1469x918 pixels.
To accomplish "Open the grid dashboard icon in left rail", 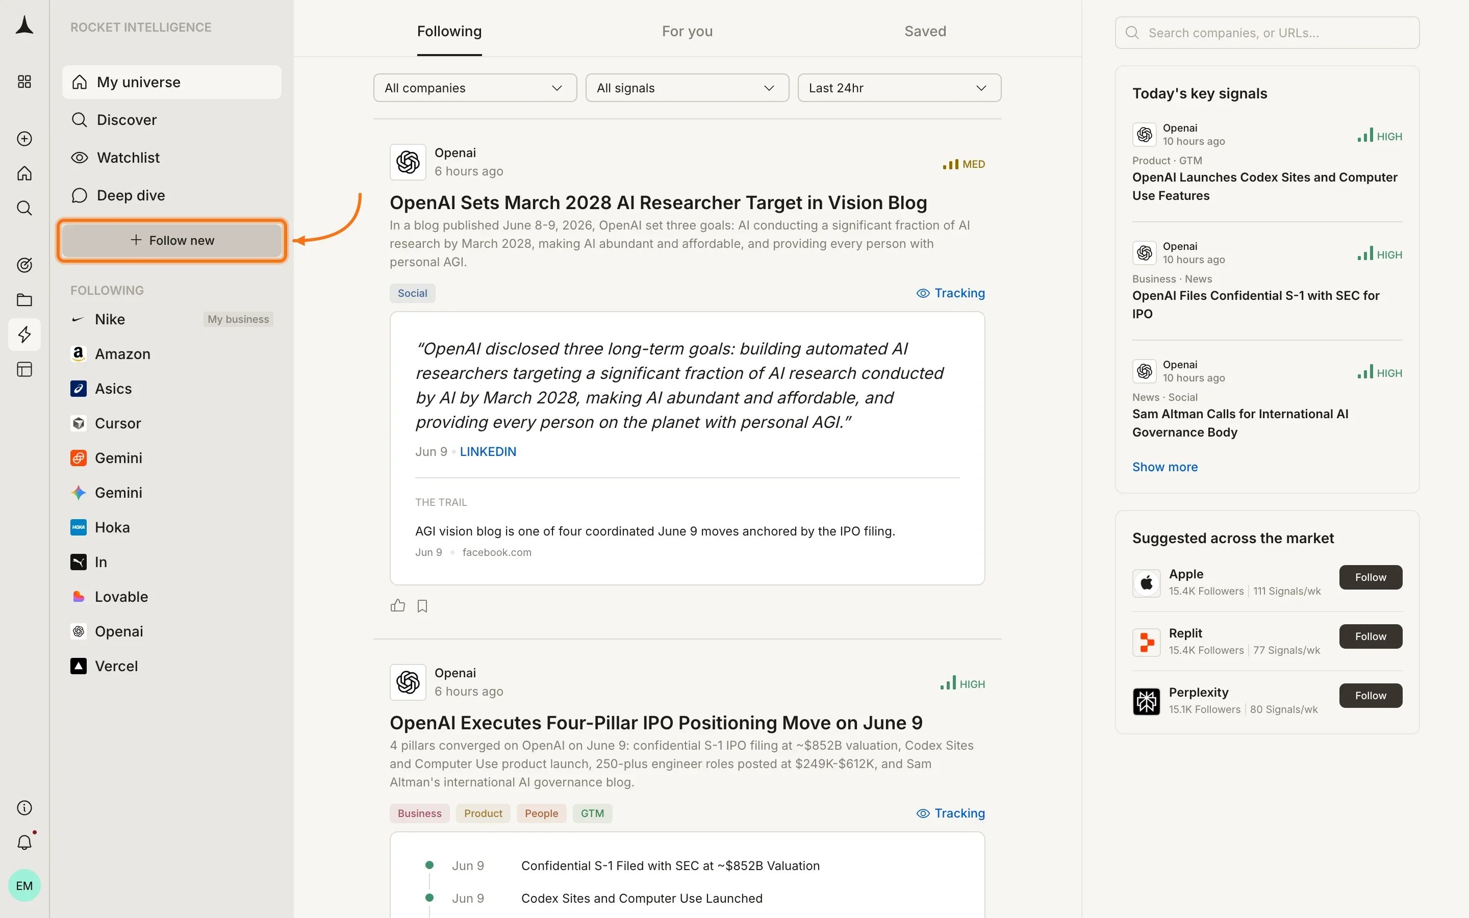I will click(x=24, y=82).
